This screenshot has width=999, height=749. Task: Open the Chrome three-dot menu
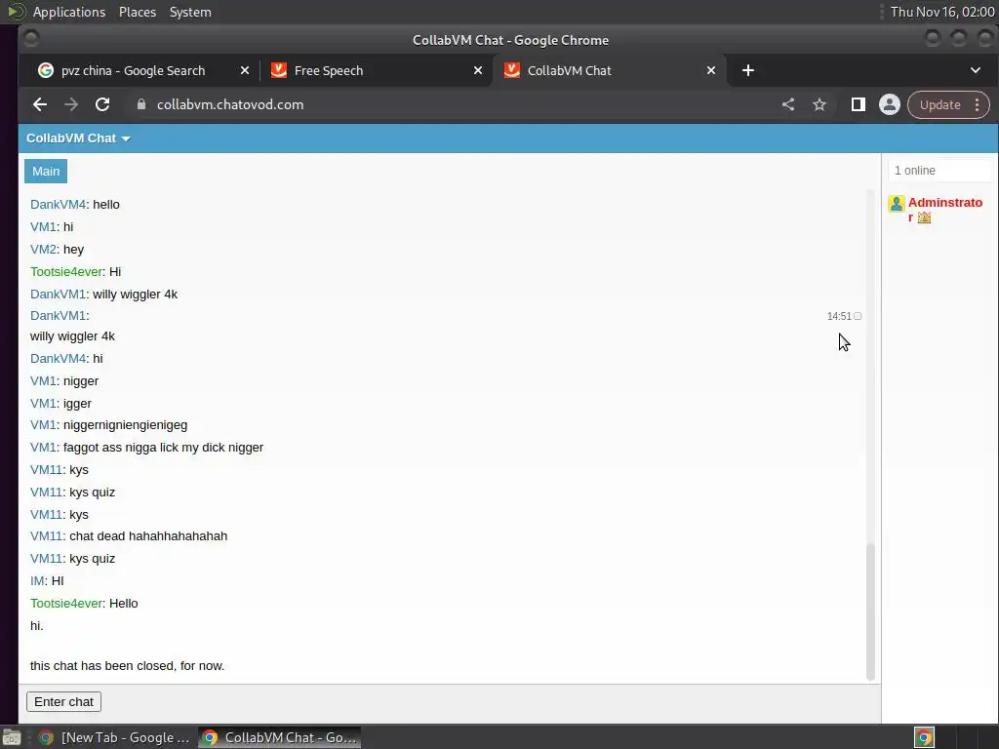[978, 105]
